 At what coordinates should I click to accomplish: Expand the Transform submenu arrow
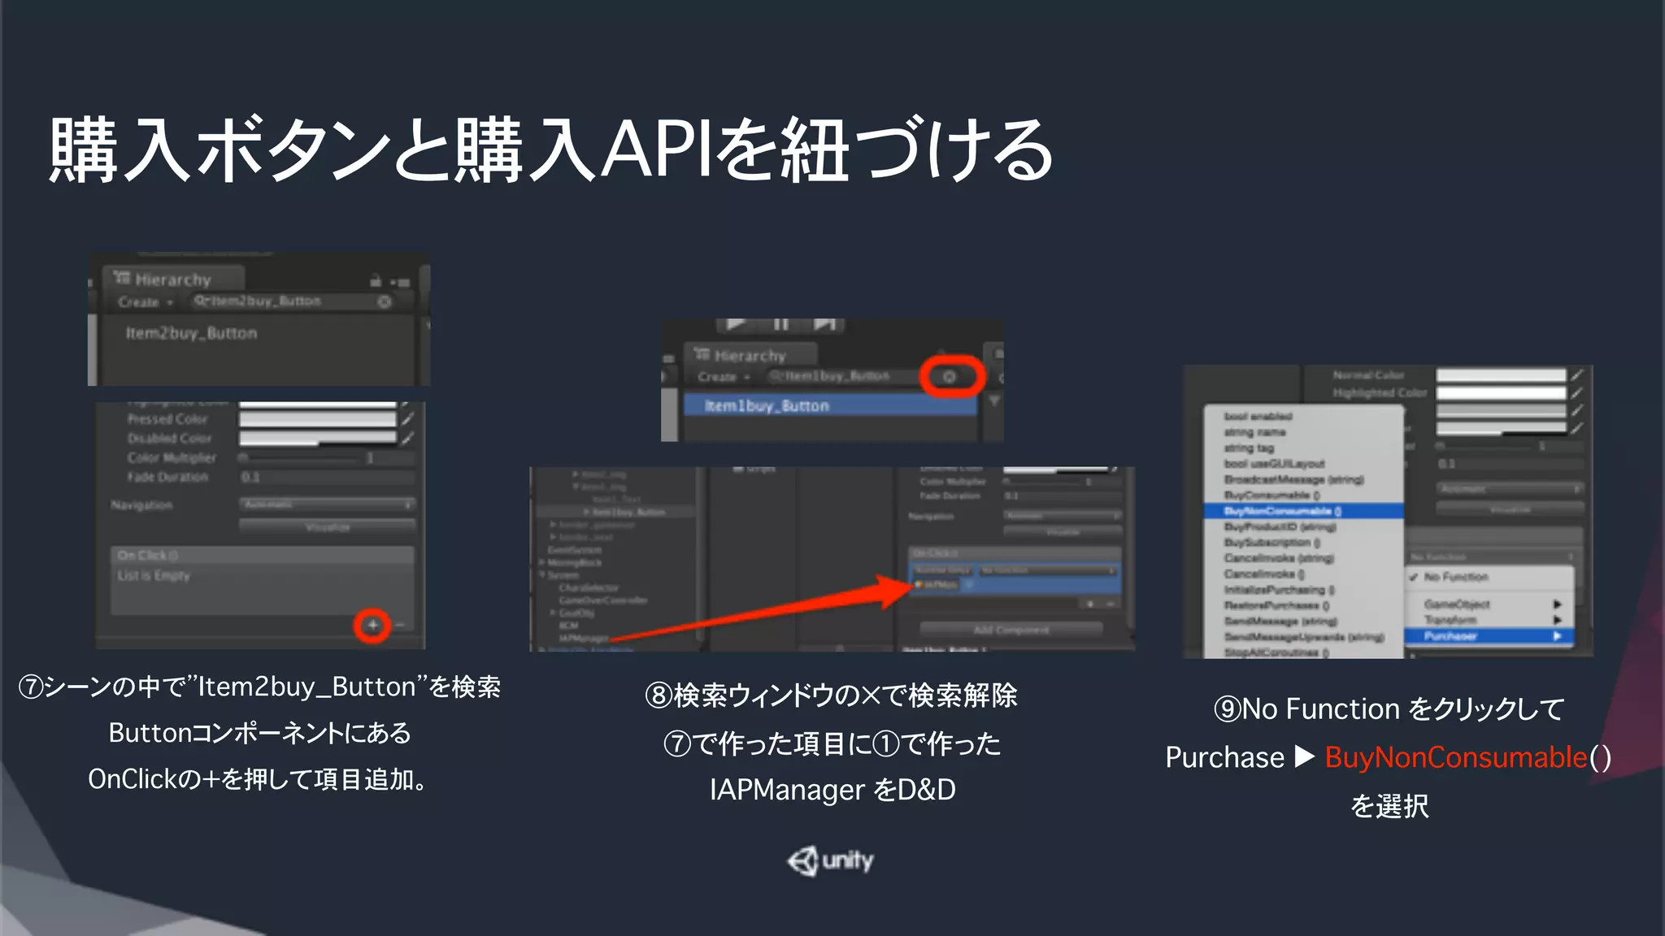click(1558, 620)
